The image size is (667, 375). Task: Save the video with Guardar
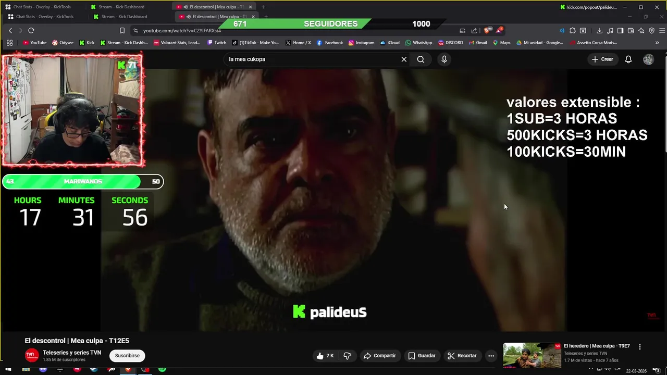tap(422, 356)
